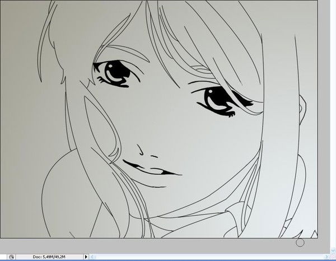Click the round brush cursor outline
The width and height of the screenshot is (336, 261).
300,243
